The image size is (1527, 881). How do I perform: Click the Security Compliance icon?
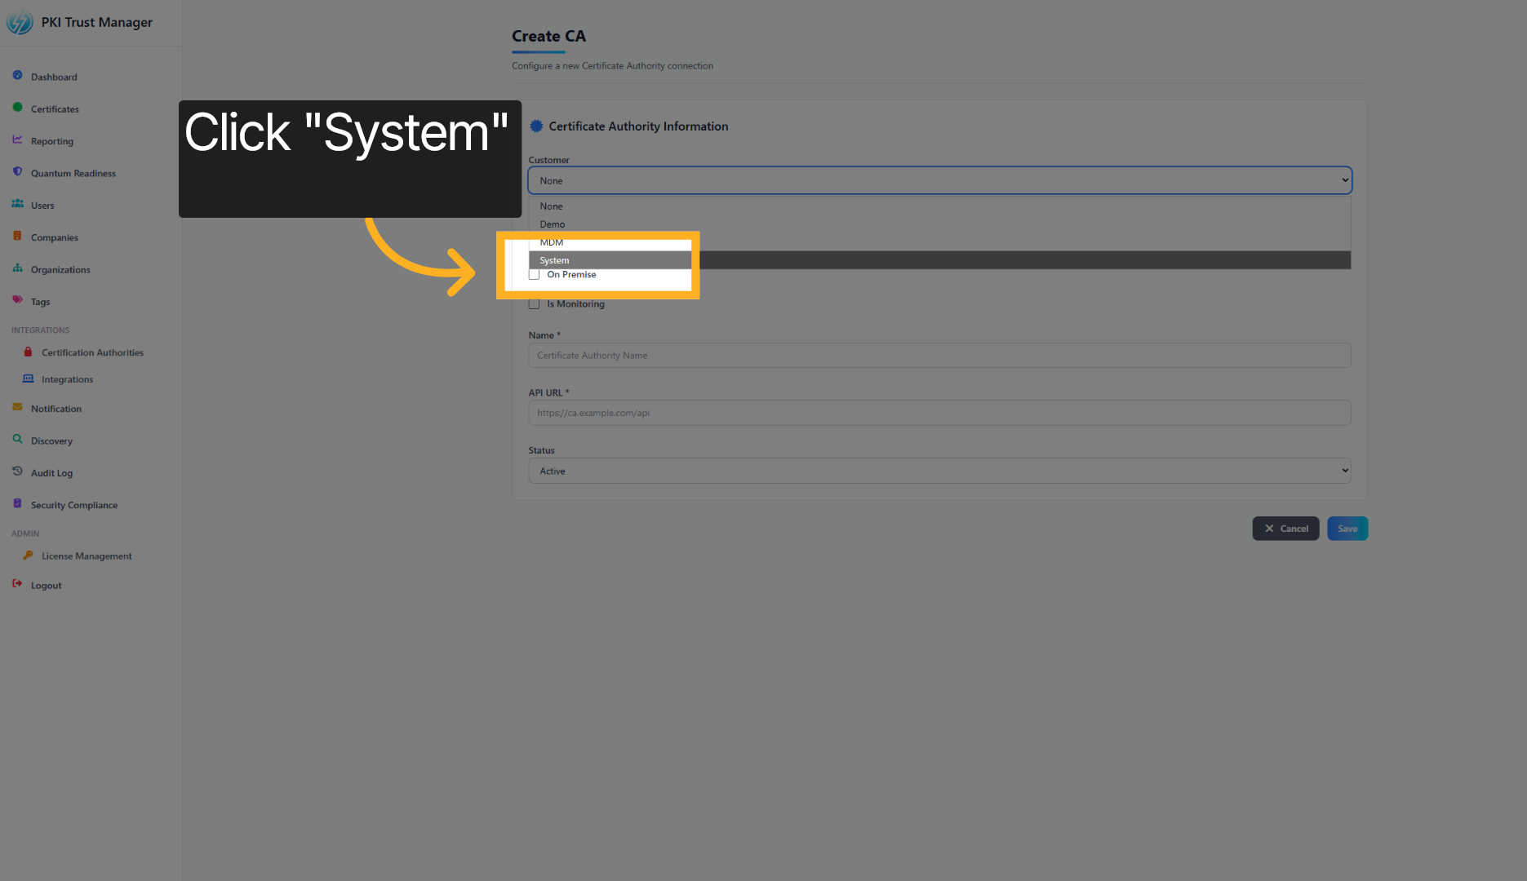click(x=17, y=503)
